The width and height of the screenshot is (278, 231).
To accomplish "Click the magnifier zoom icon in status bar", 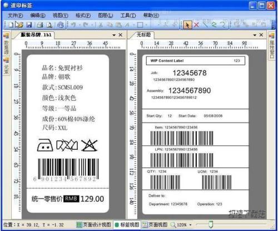I will click(173, 225).
